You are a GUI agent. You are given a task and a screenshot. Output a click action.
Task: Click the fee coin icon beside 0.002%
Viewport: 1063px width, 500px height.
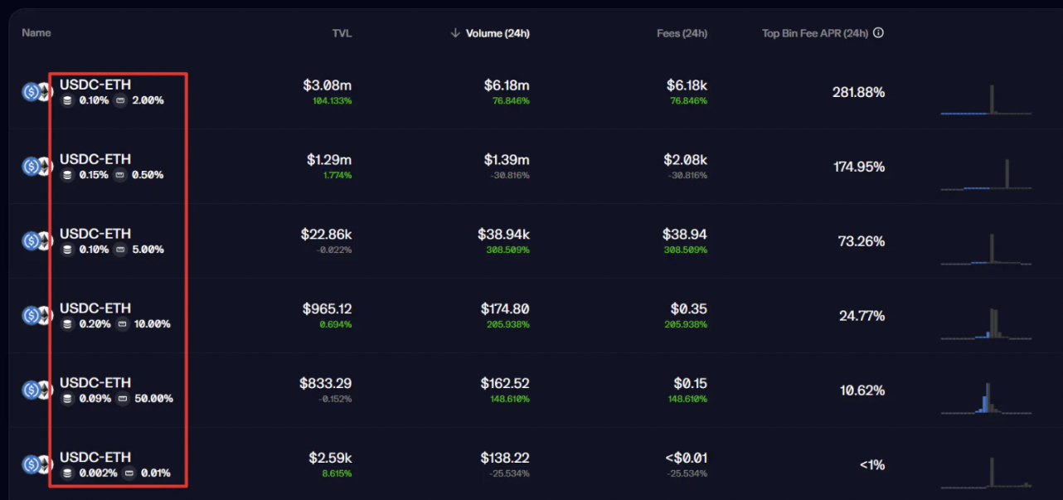point(68,473)
